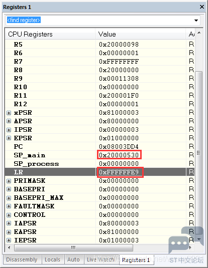The height and width of the screenshot is (268, 208).
Task: Select the R5 register row
Action: click(100, 45)
